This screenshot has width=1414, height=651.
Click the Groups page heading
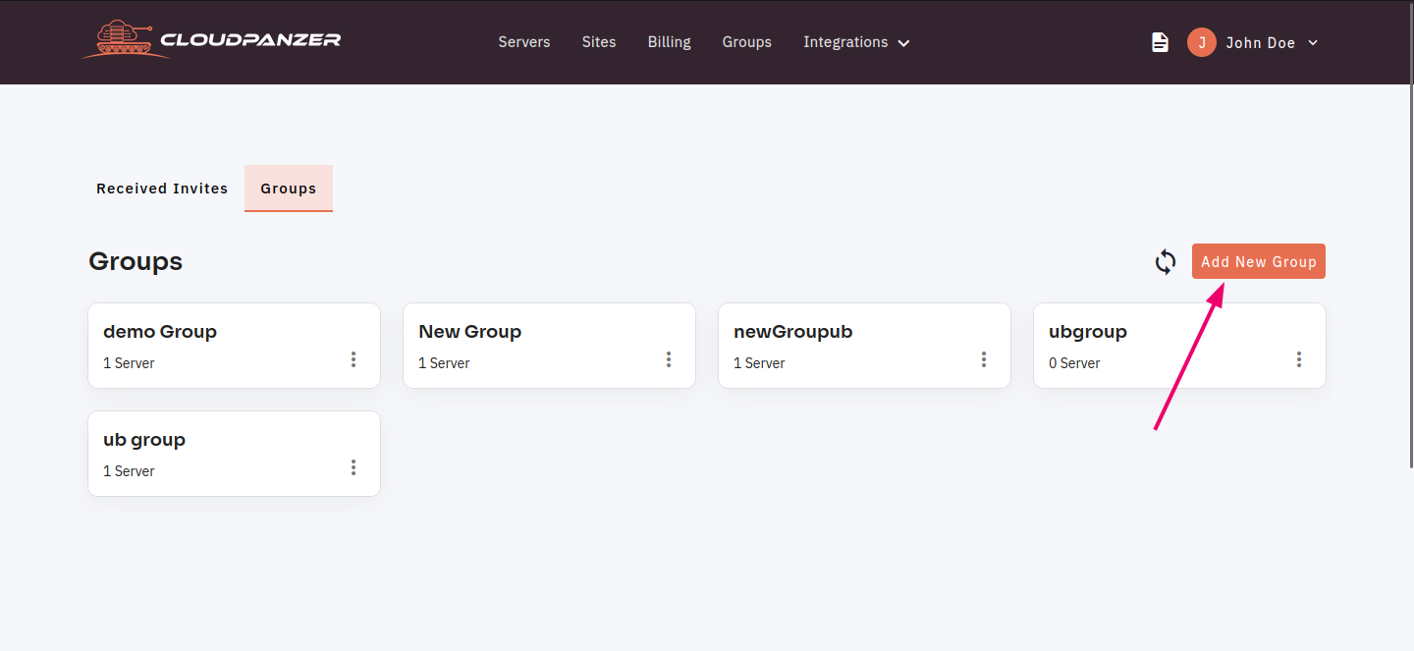point(136,261)
